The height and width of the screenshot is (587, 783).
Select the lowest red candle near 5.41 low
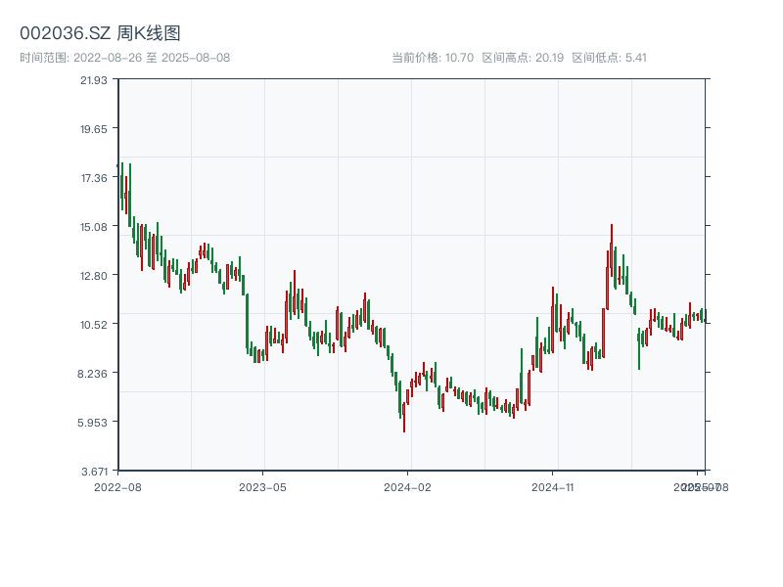point(404,418)
